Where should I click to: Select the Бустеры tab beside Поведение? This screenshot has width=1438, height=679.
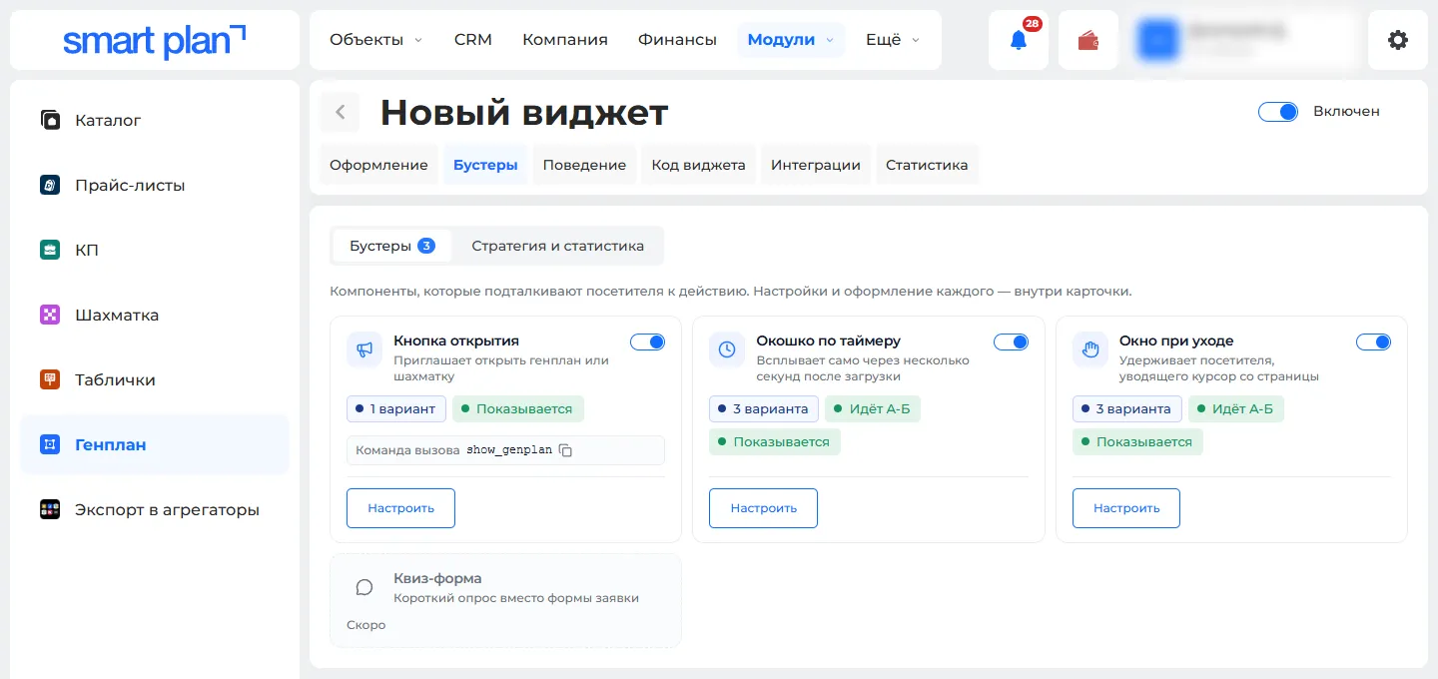coord(485,165)
